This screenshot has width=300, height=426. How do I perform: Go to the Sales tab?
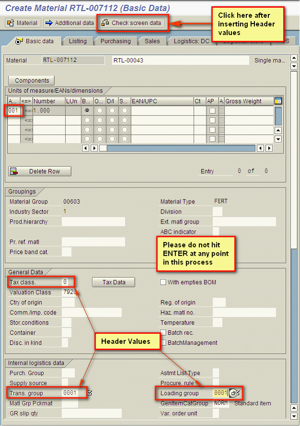click(x=152, y=41)
